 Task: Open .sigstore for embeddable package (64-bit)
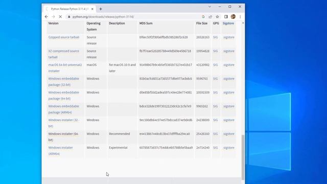[x=228, y=93]
